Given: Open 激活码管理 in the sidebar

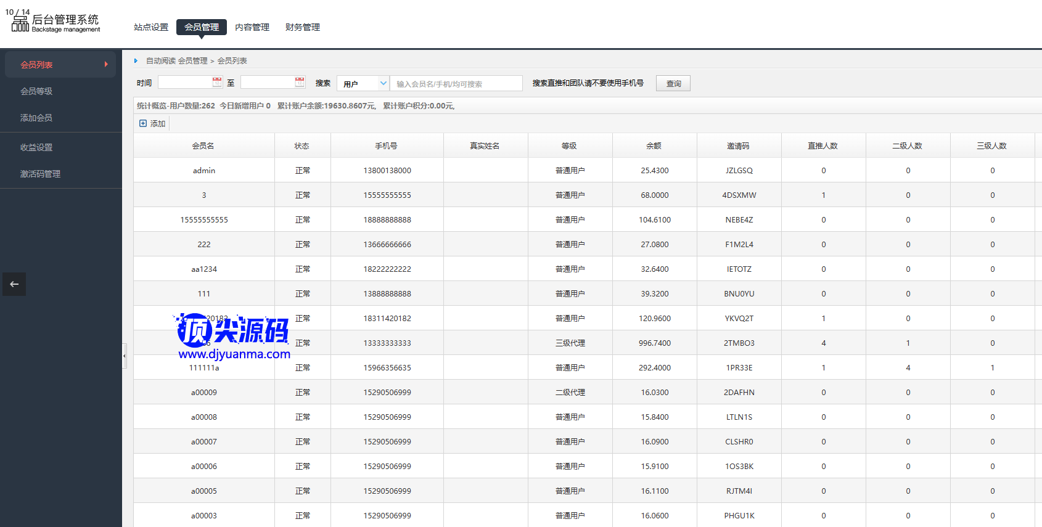Looking at the screenshot, I should 40,174.
